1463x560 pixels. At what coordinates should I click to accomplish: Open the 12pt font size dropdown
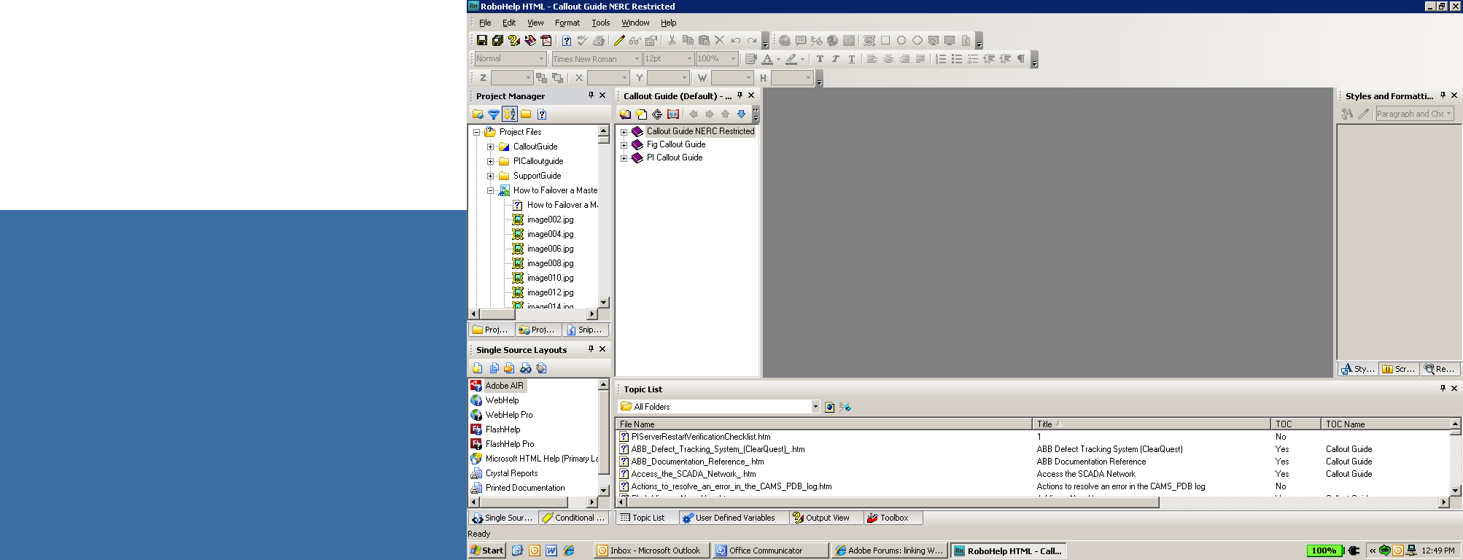click(x=689, y=59)
